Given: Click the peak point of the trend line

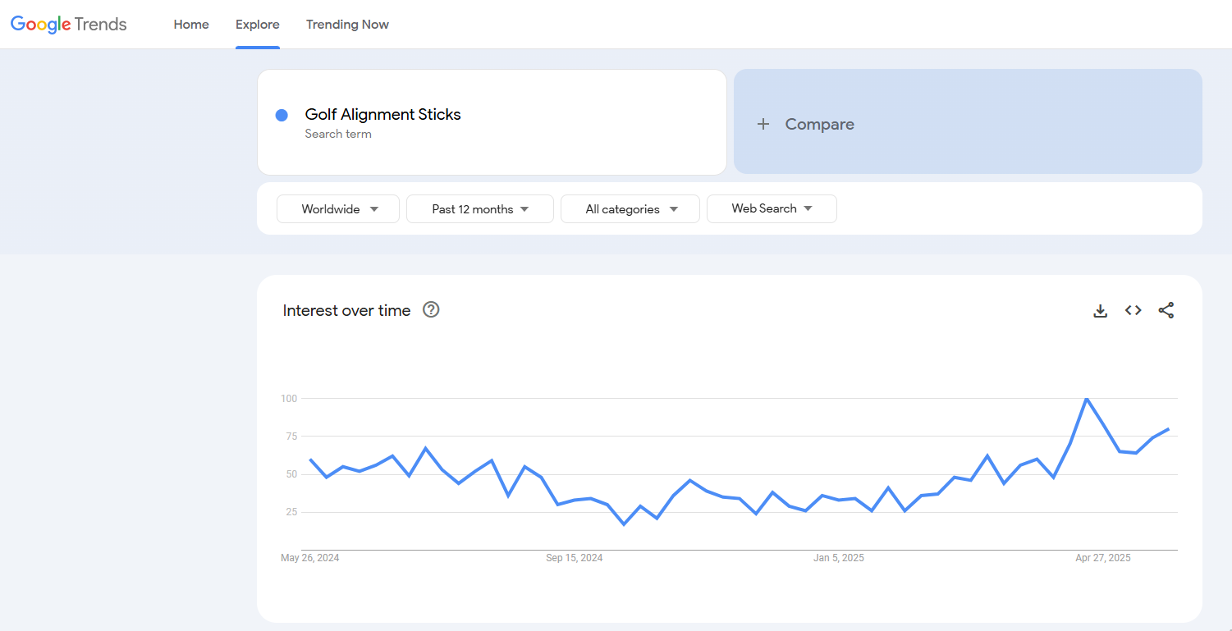Looking at the screenshot, I should tap(1087, 399).
